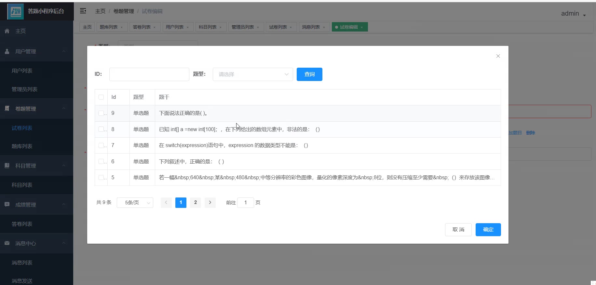Open the admin user dropdown
Image resolution: width=596 pixels, height=285 pixels.
[x=573, y=14]
